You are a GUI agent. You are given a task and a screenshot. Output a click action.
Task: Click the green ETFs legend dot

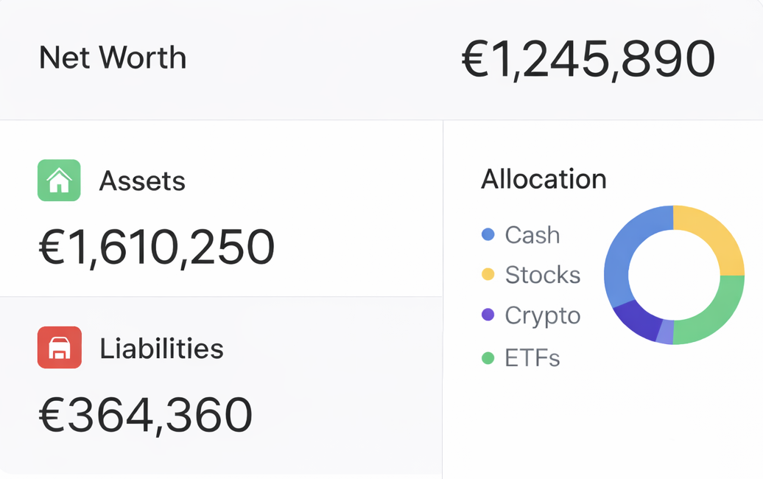click(488, 358)
